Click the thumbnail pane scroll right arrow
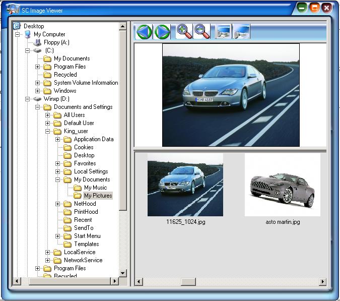 [x=323, y=282]
